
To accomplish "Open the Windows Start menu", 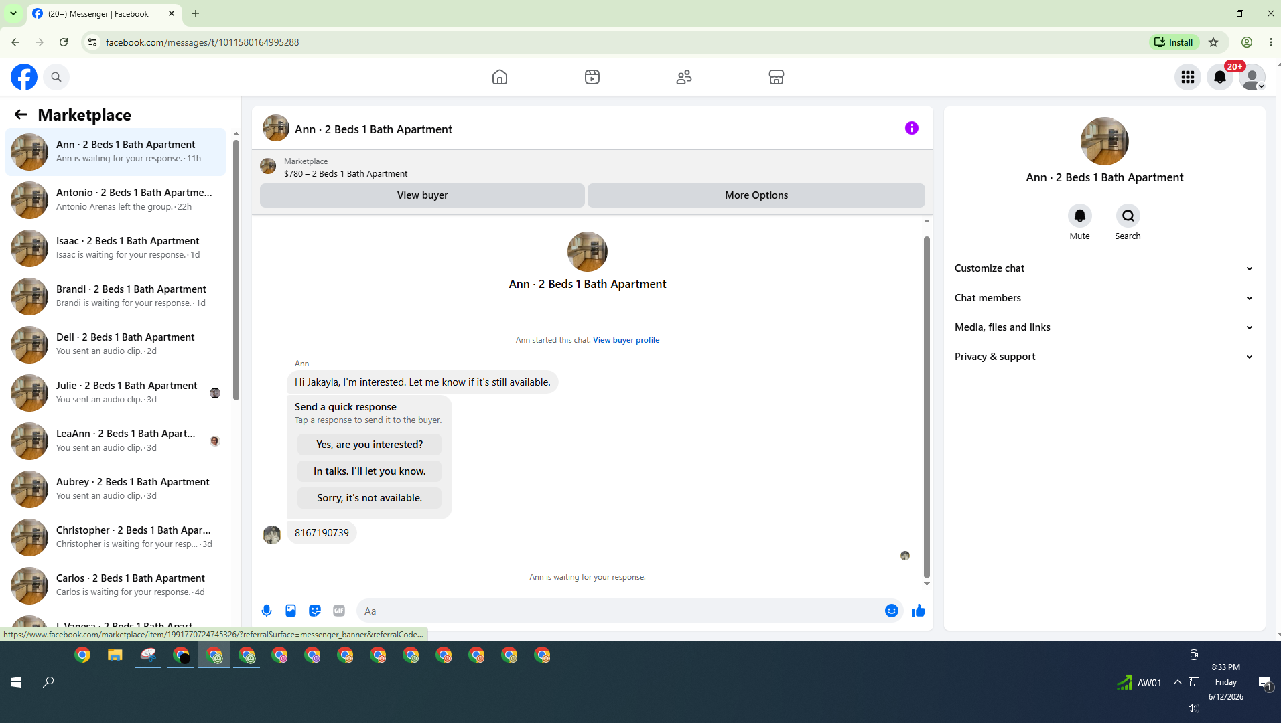I will click(x=16, y=682).
